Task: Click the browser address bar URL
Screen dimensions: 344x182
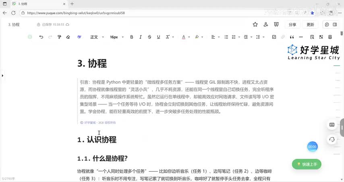Action: click(76, 13)
